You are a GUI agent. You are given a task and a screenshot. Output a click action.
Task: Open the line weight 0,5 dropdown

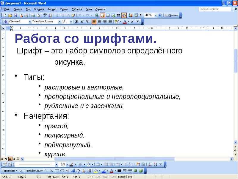(x=67, y=165)
